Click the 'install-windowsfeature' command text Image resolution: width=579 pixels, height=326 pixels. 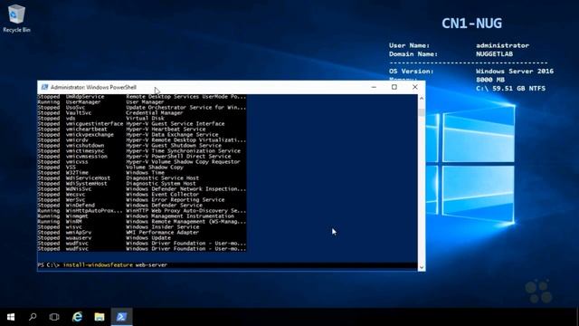[x=98, y=265]
